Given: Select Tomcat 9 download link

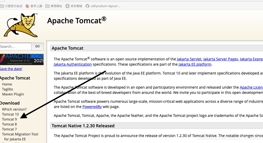Looking at the screenshot, I should 9,119.
